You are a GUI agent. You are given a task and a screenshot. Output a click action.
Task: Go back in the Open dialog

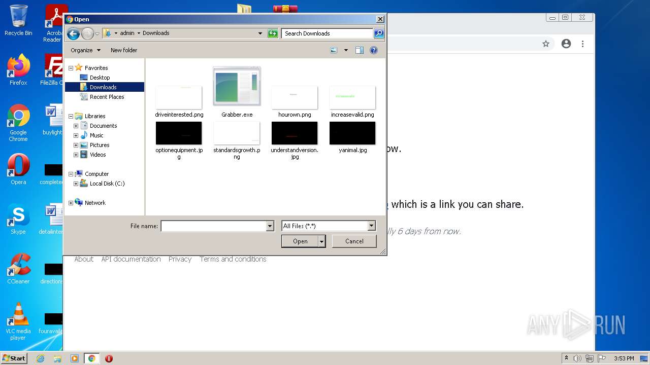[x=73, y=33]
